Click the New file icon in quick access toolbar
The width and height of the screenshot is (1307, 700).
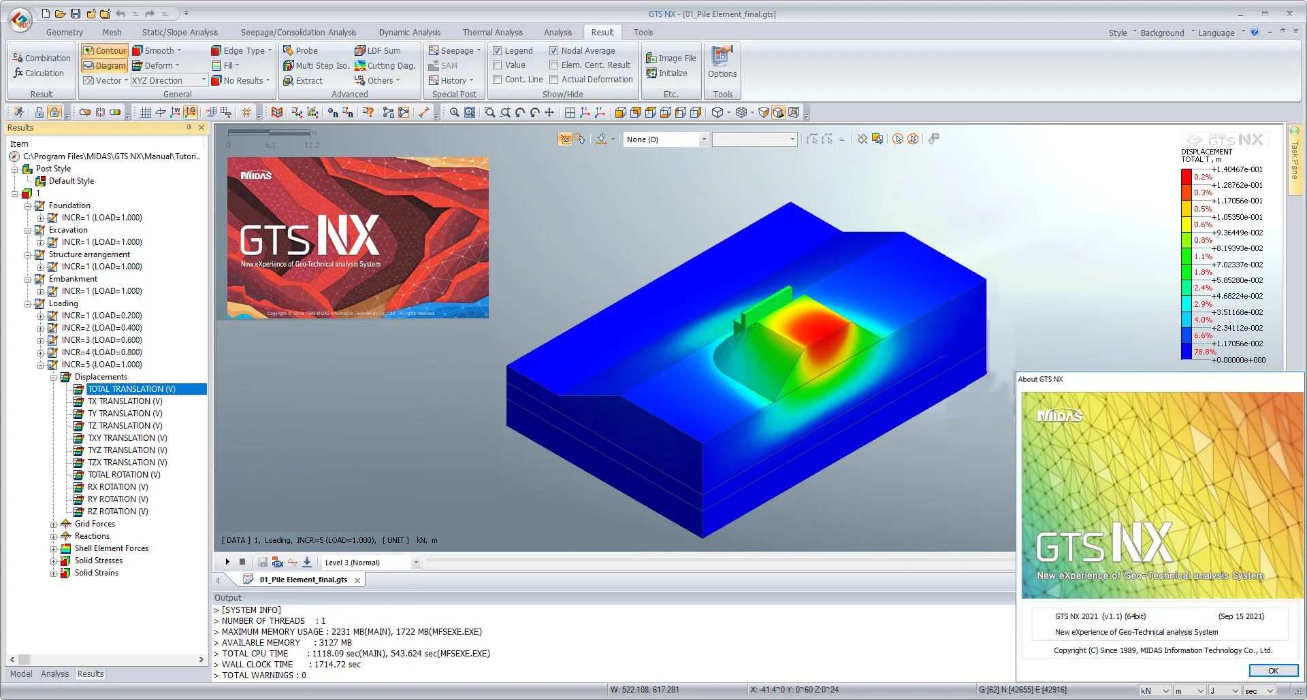46,14
